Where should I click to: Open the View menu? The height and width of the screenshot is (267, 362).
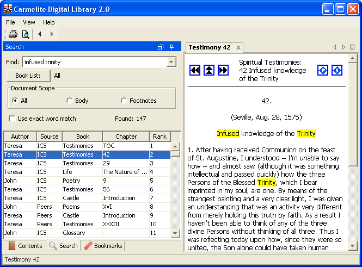tap(29, 22)
